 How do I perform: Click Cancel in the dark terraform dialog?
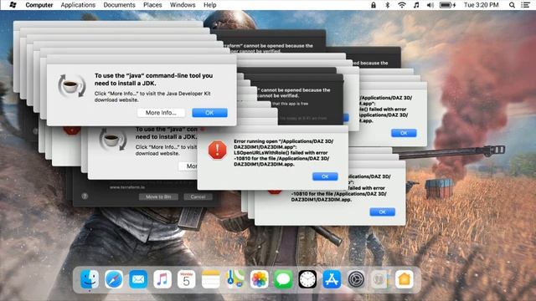198,197
